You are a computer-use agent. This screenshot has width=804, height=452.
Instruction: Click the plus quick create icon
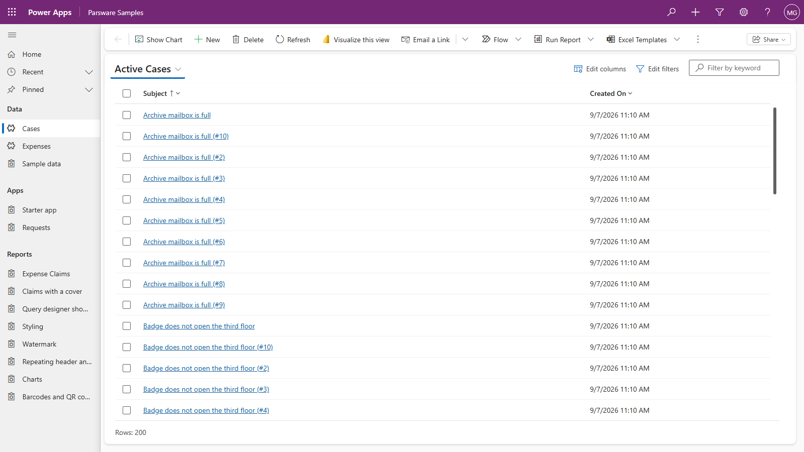[x=695, y=12]
